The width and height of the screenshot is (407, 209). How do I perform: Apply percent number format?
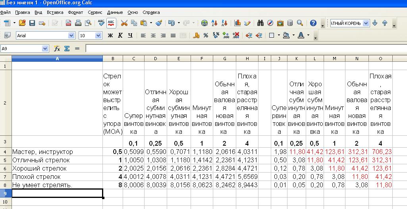(x=206, y=36)
